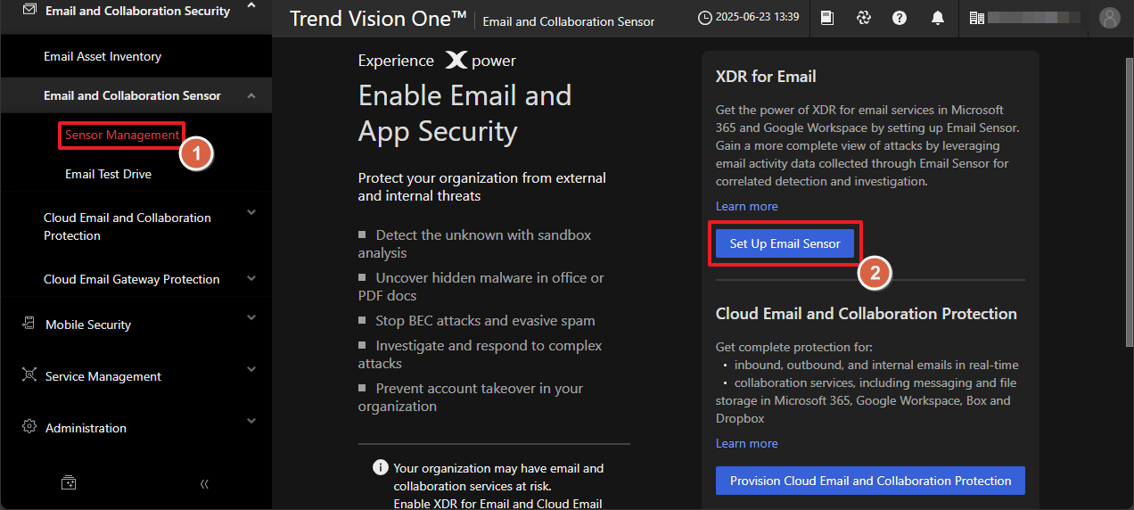Viewport: 1134px width, 510px height.
Task: Click the help question mark icon
Action: tap(900, 18)
